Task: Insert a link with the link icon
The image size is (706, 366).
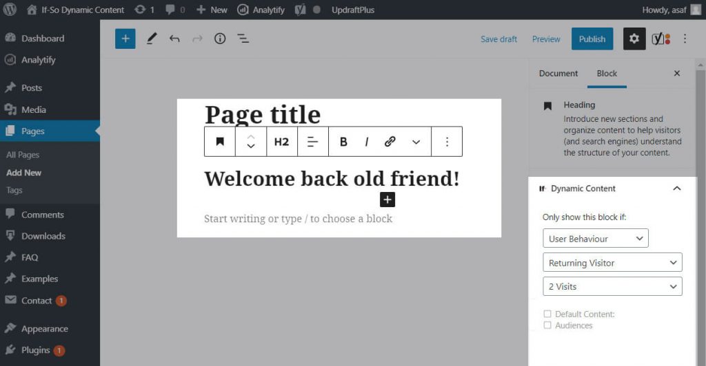Action: click(390, 142)
